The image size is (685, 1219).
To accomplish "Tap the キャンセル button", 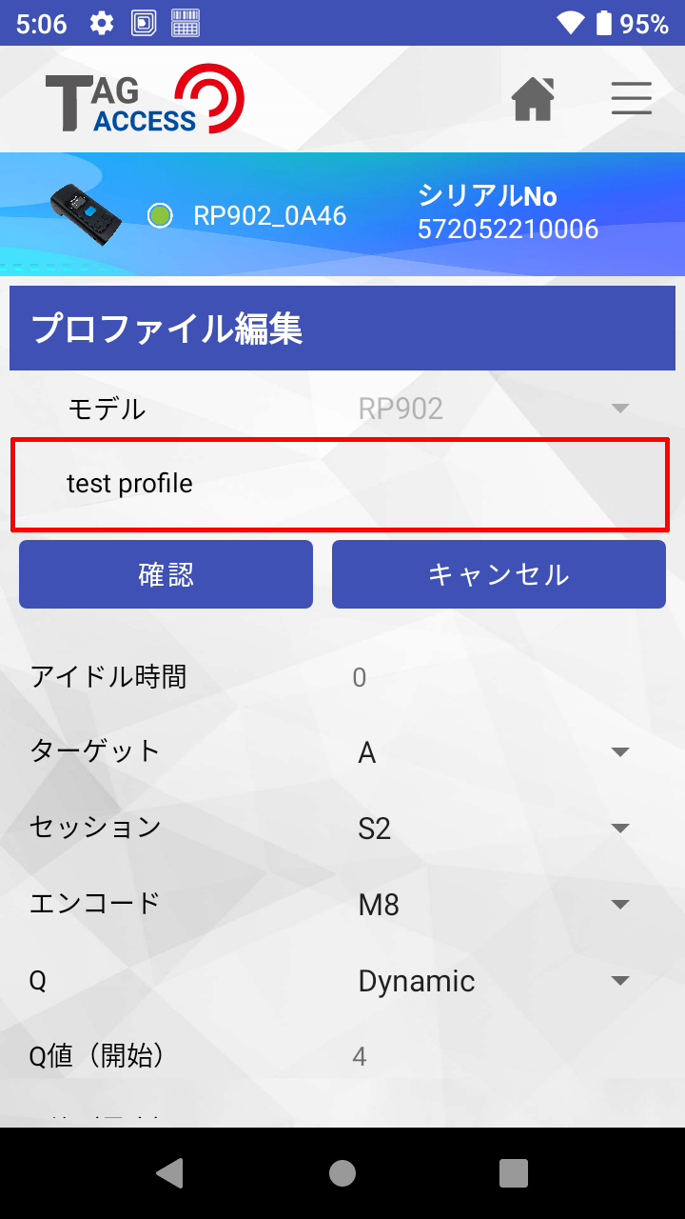I will click(x=499, y=574).
